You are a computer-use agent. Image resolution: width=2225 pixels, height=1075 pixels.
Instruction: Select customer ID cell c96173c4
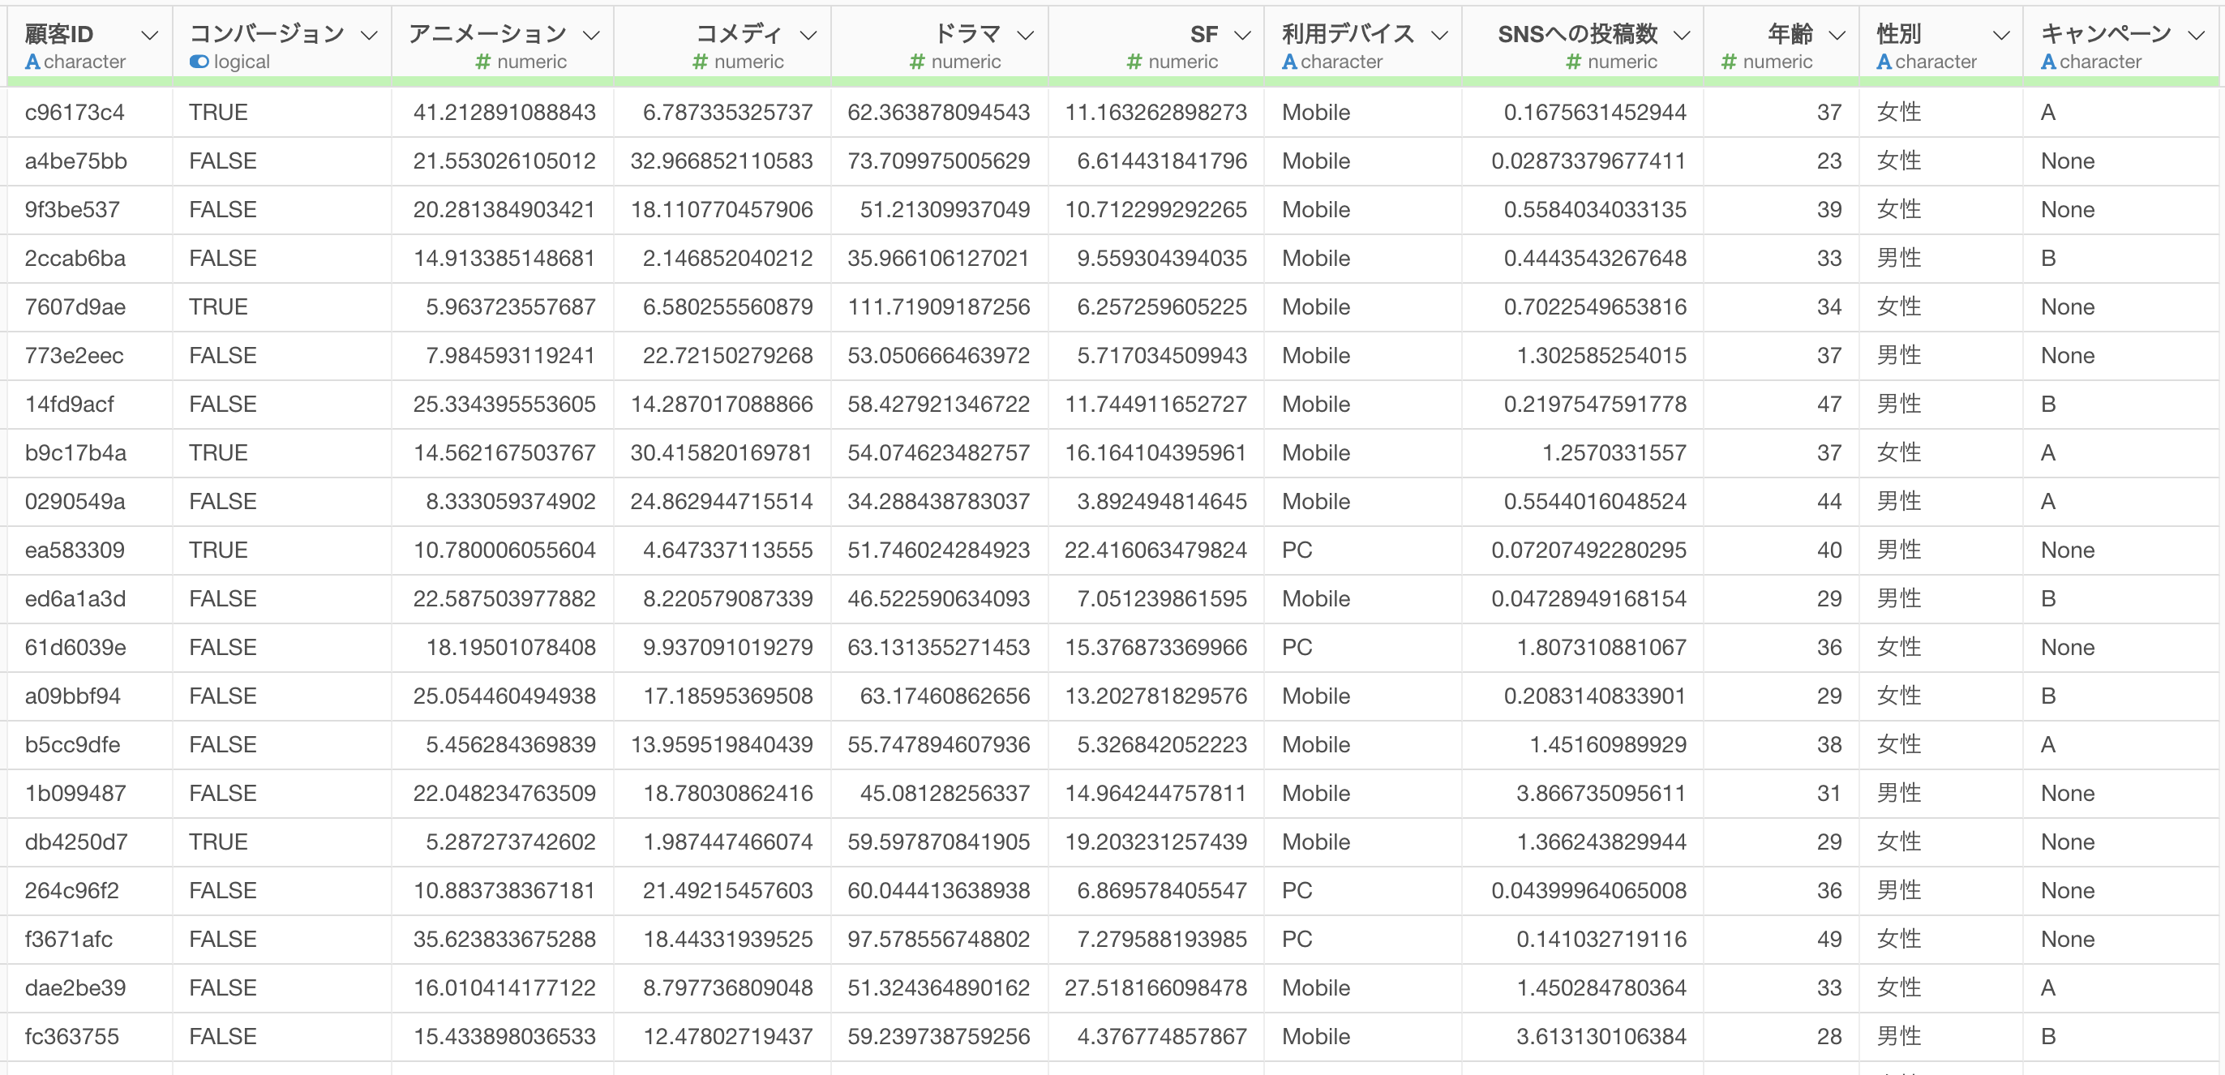[x=75, y=112]
